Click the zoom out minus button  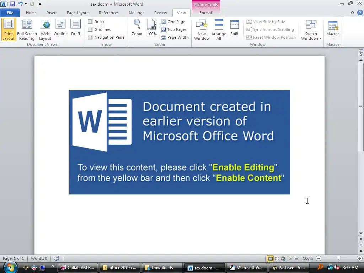tap(318, 258)
